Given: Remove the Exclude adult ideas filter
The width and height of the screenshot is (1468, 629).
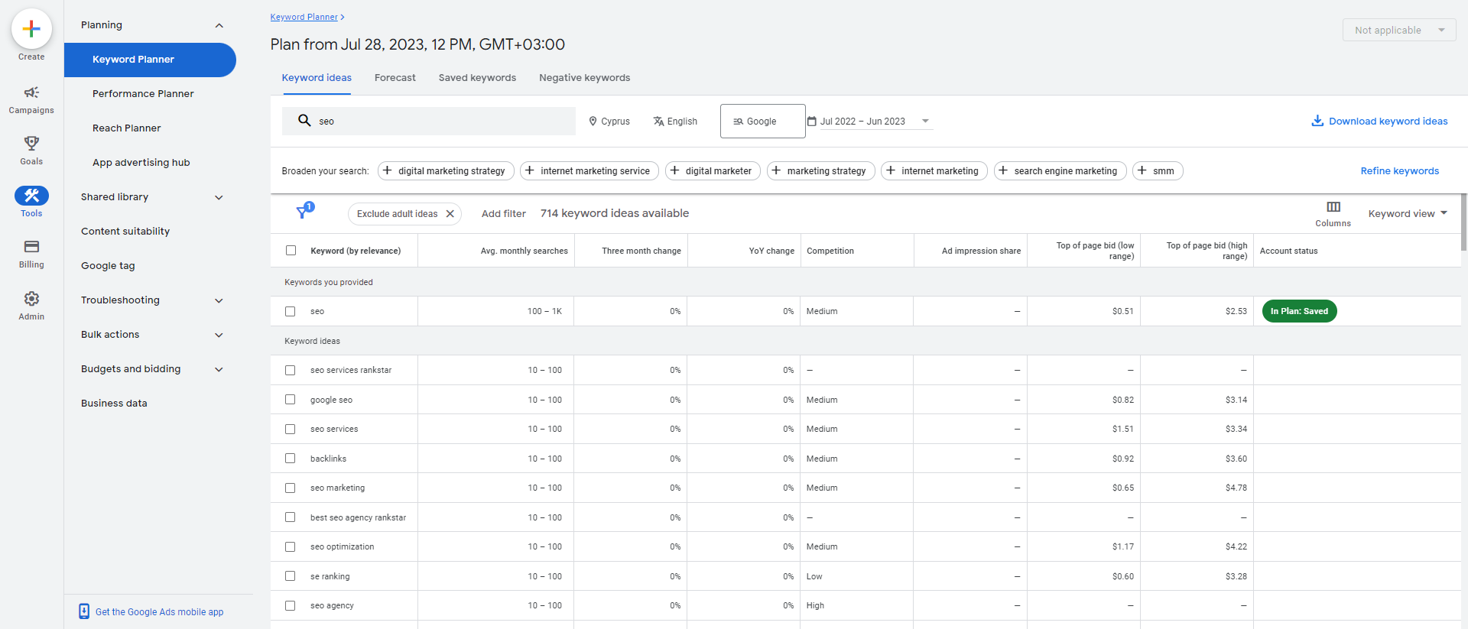Looking at the screenshot, I should click(450, 214).
